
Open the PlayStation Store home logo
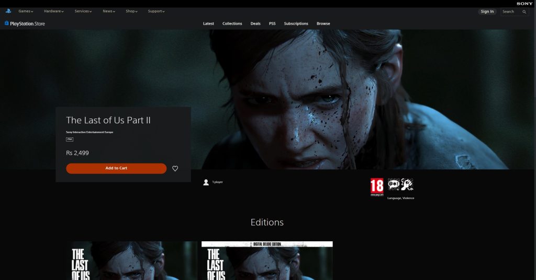[25, 24]
